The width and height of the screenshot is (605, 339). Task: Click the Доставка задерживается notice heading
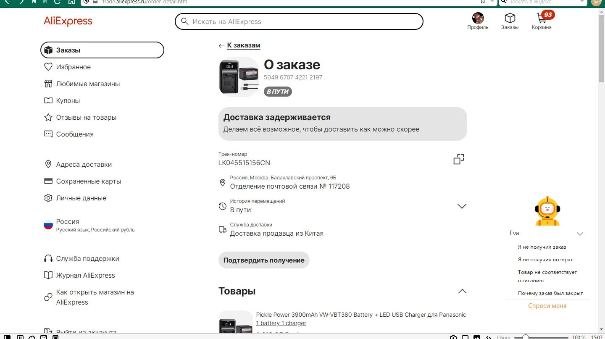pos(277,117)
